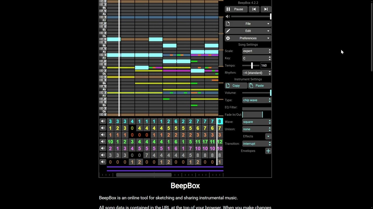Expand the Effects dropdown arrow
This screenshot has height=209, width=373.
click(268, 136)
